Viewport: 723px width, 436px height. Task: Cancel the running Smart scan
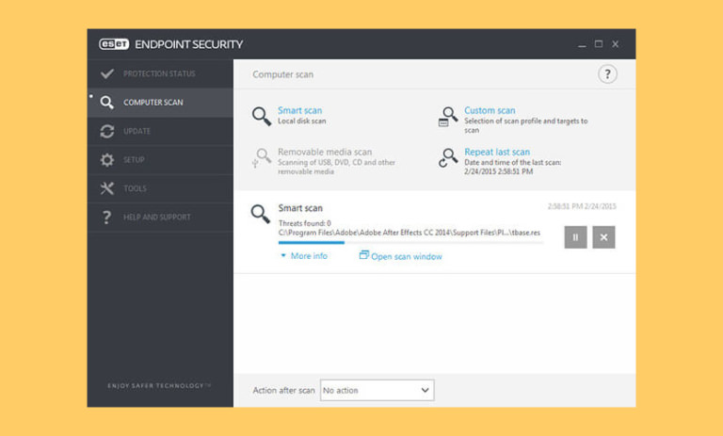coord(603,237)
